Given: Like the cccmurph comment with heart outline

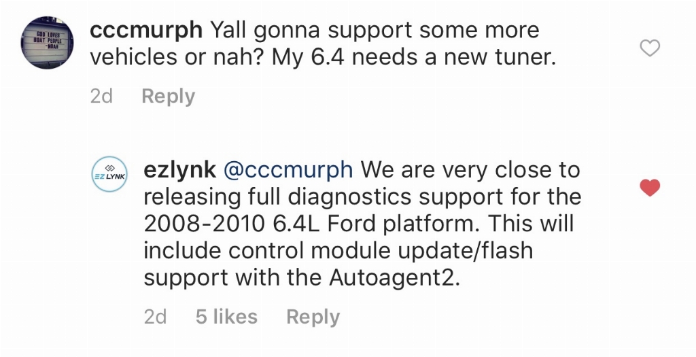Looking at the screenshot, I should coord(650,48).
